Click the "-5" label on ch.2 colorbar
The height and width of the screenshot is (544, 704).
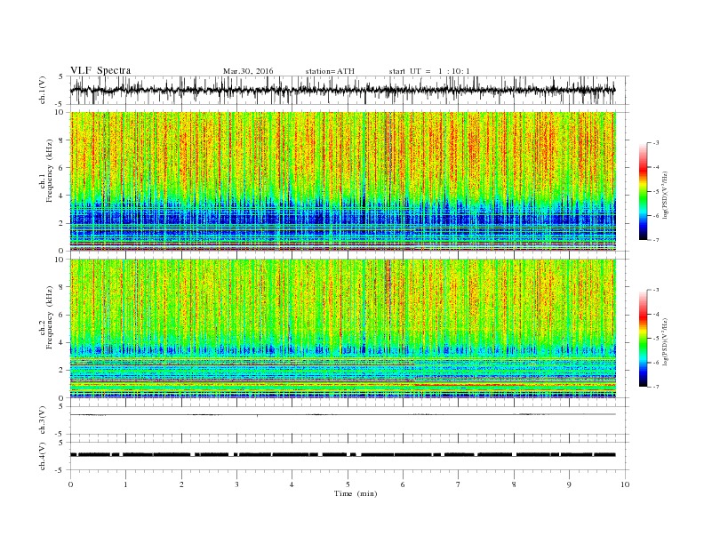656,339
